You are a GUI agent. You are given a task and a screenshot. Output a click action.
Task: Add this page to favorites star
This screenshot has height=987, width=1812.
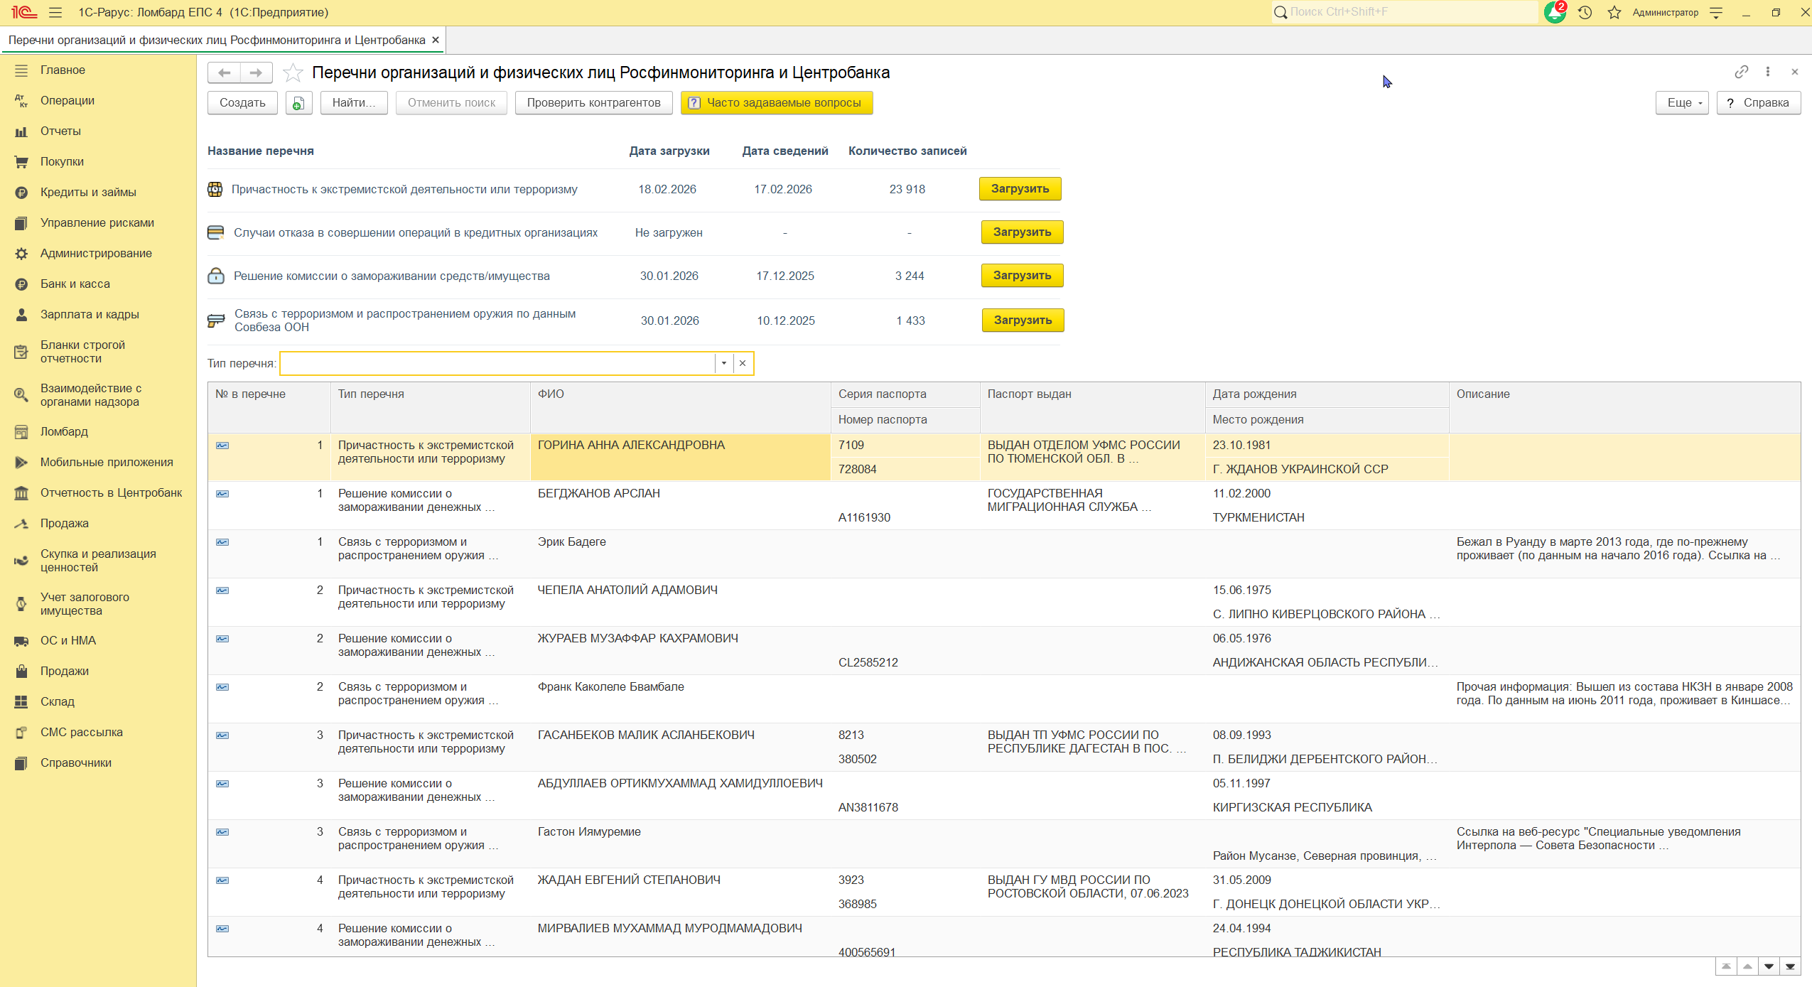coord(293,72)
